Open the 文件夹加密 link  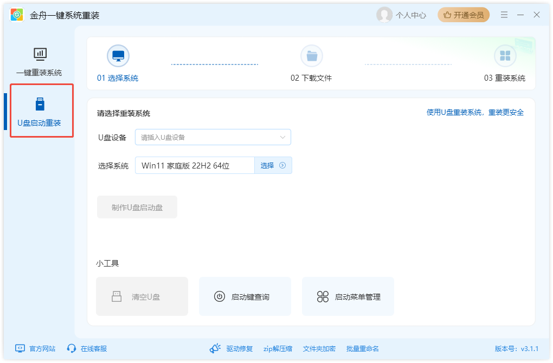pyautogui.click(x=319, y=349)
